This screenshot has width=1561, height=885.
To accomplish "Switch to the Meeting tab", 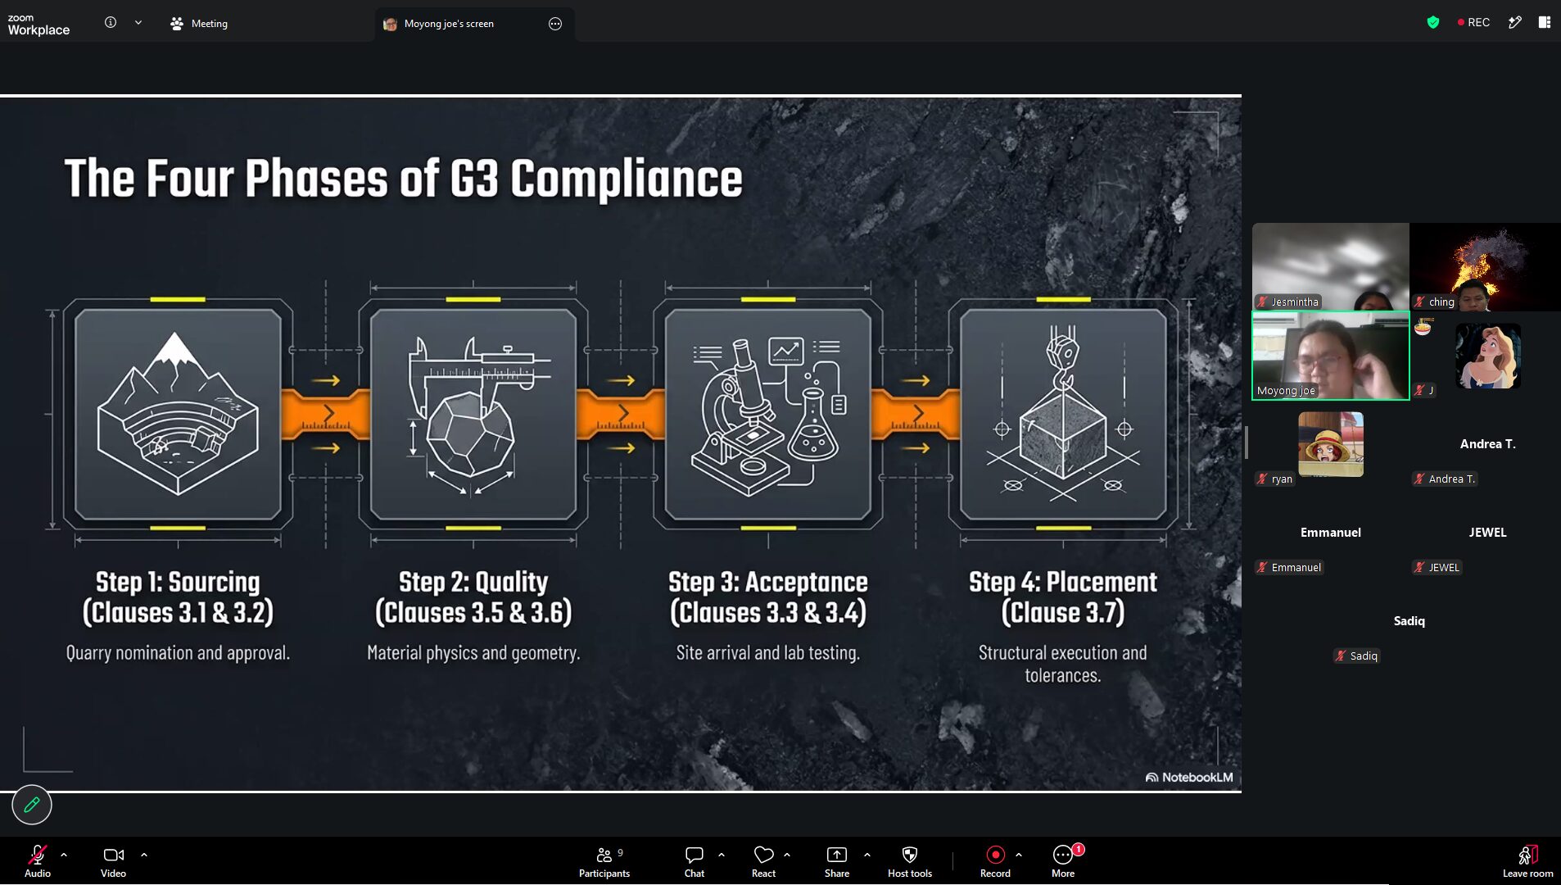I will coord(199,24).
